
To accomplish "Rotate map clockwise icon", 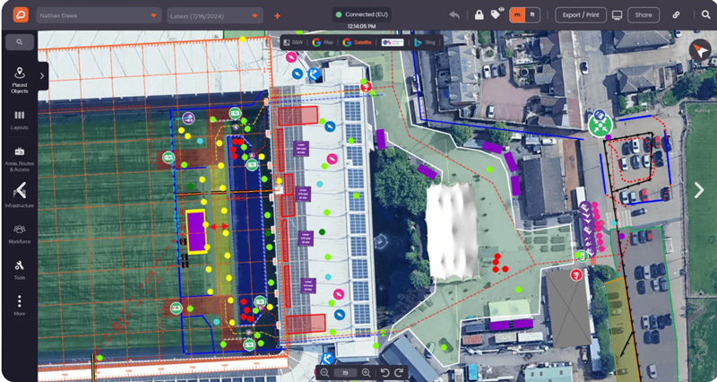I will click(399, 373).
